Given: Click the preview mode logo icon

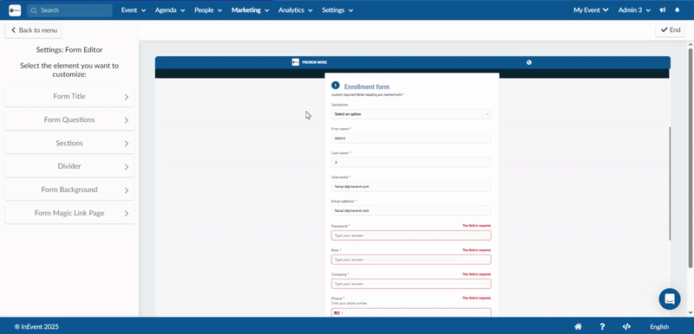Looking at the screenshot, I should tap(296, 62).
